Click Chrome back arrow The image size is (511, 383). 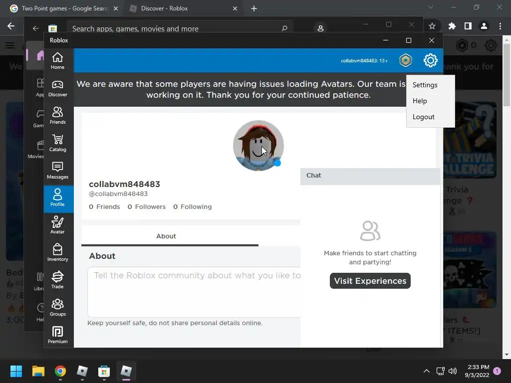pos(11,26)
